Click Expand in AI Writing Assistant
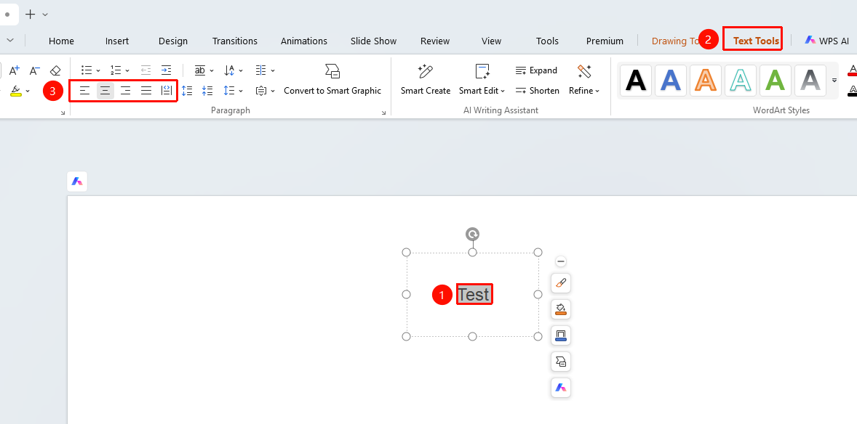The width and height of the screenshot is (857, 424). 536,70
